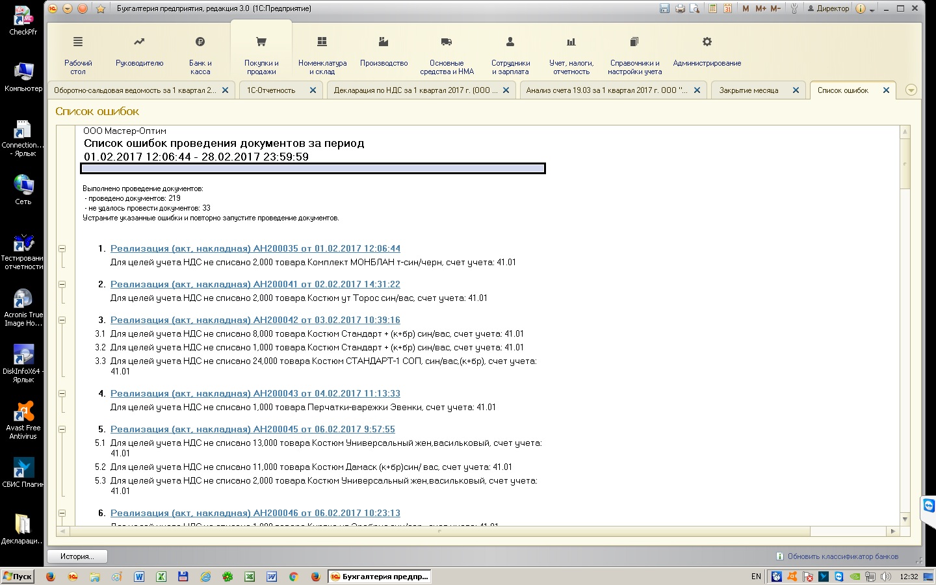
Task: Open the Calculator icon in title bar
Action: click(713, 8)
